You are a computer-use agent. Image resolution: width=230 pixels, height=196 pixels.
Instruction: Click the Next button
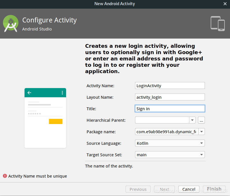click(x=164, y=189)
